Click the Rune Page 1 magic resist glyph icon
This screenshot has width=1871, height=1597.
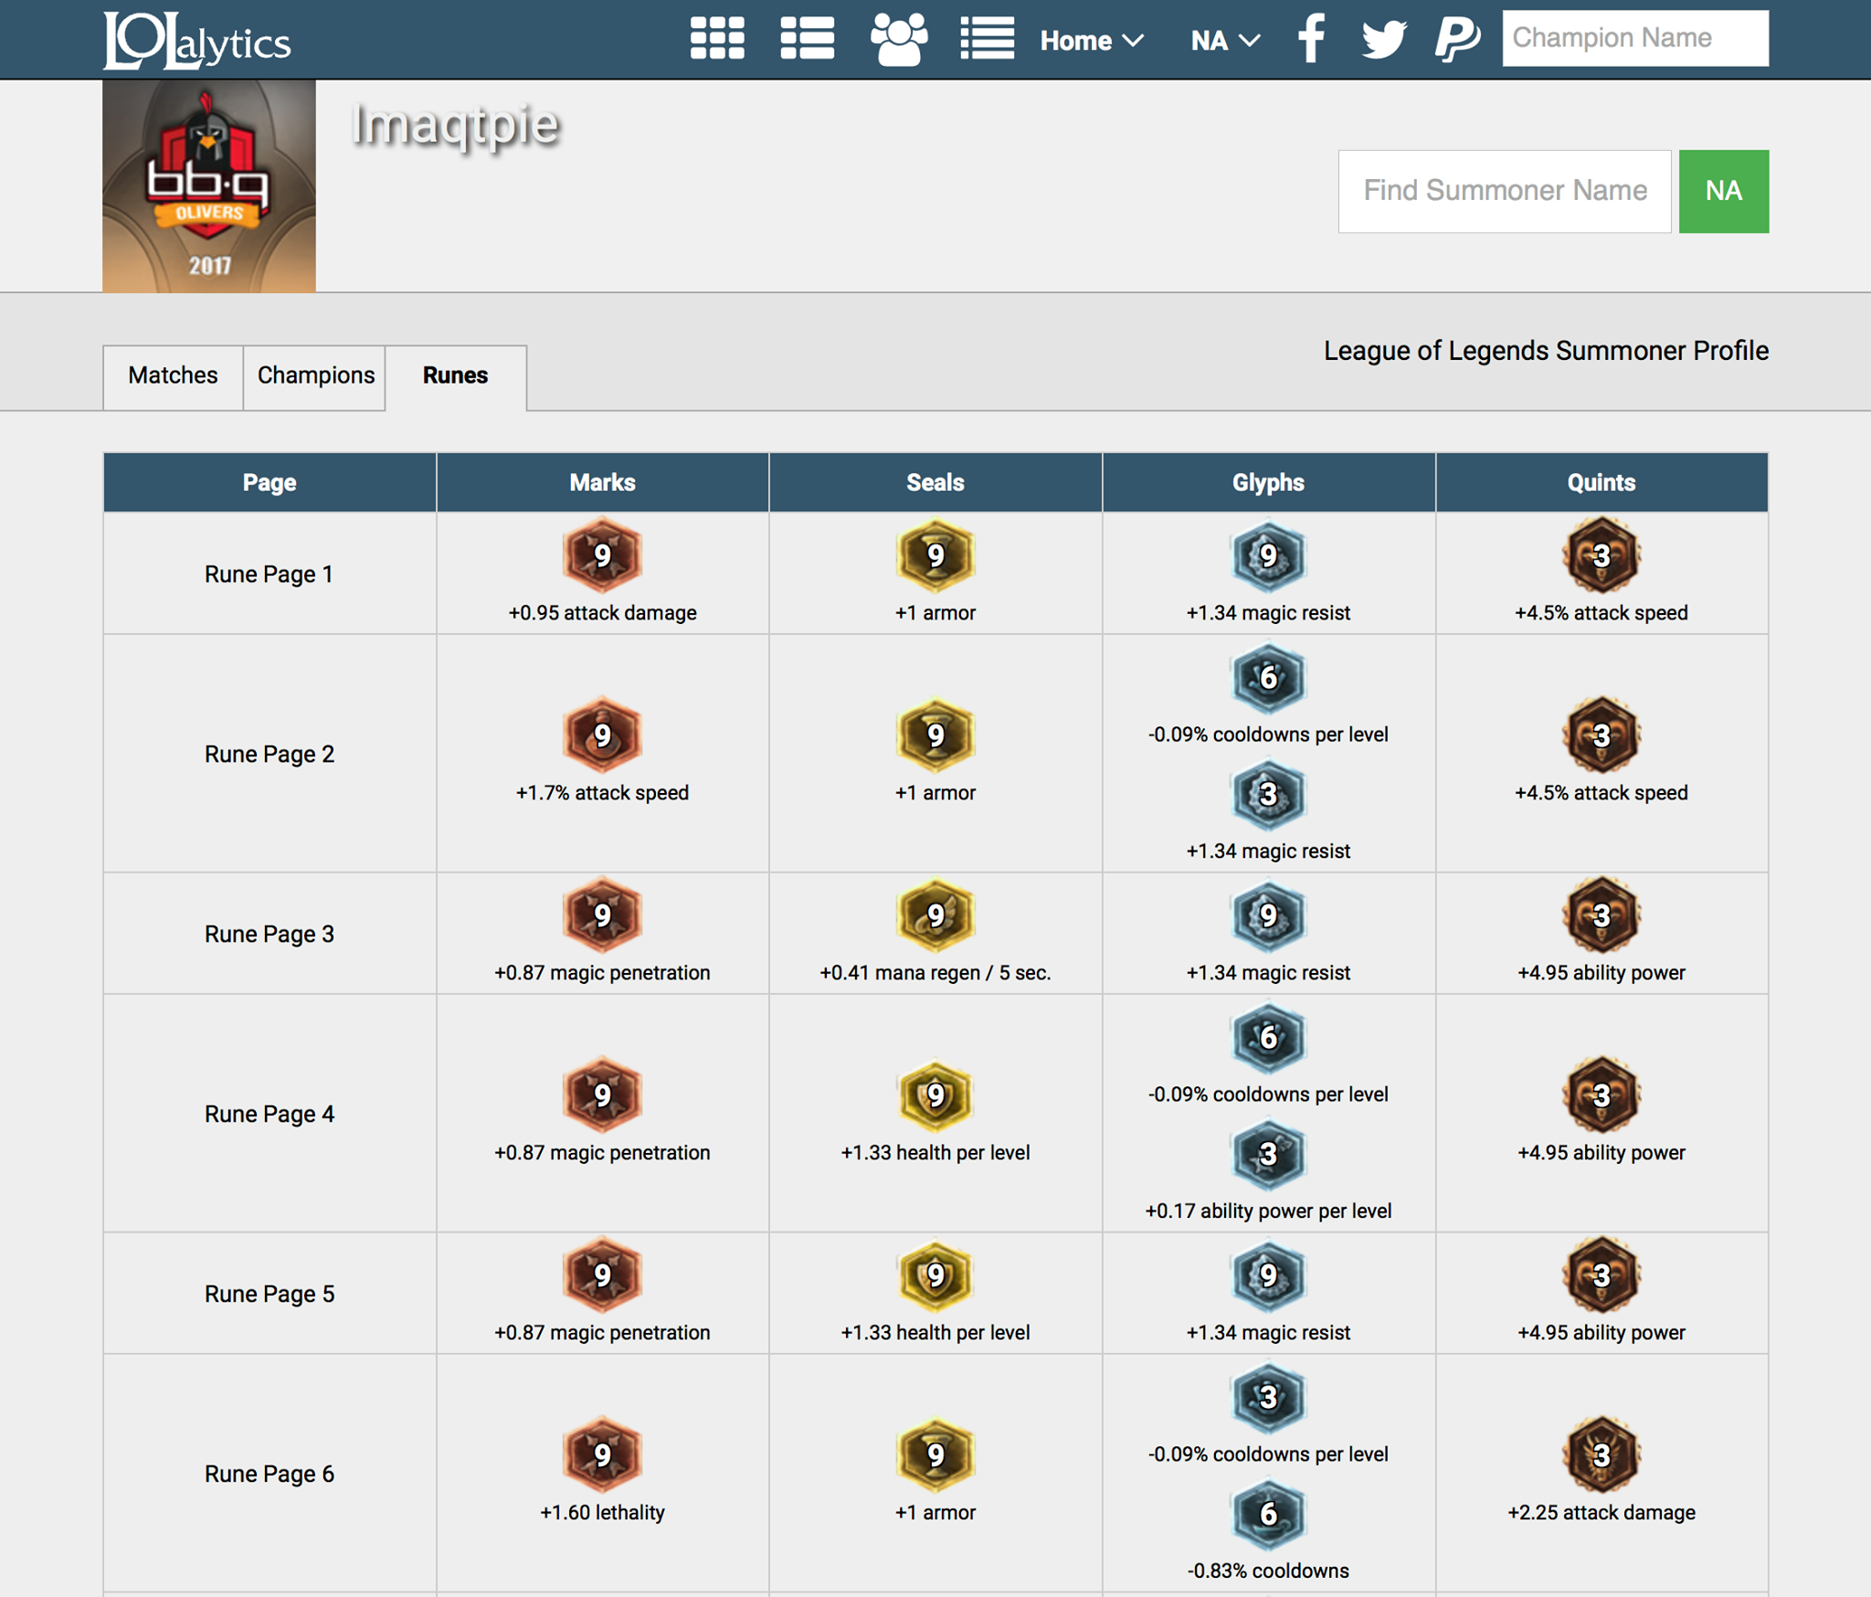1268,555
